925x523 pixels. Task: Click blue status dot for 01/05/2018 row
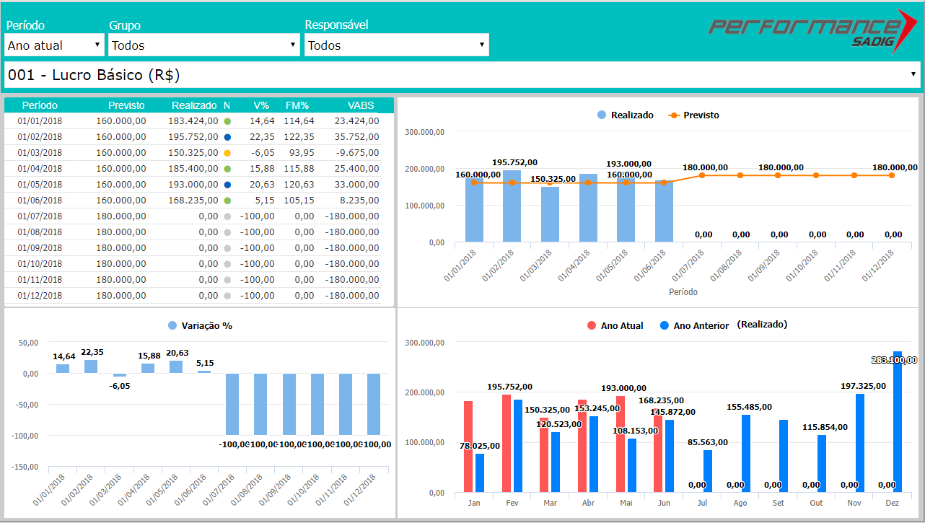(x=227, y=185)
